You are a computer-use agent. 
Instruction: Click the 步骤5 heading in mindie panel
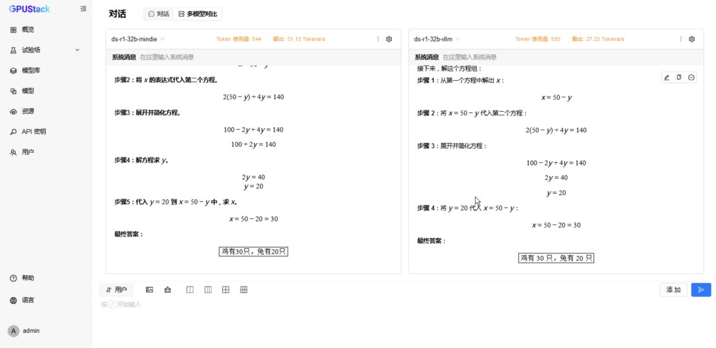pyautogui.click(x=175, y=202)
